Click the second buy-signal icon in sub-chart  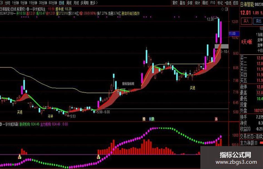[x=98, y=157]
